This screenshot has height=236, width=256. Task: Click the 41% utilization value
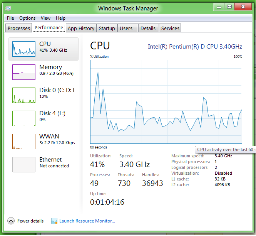(x=97, y=164)
